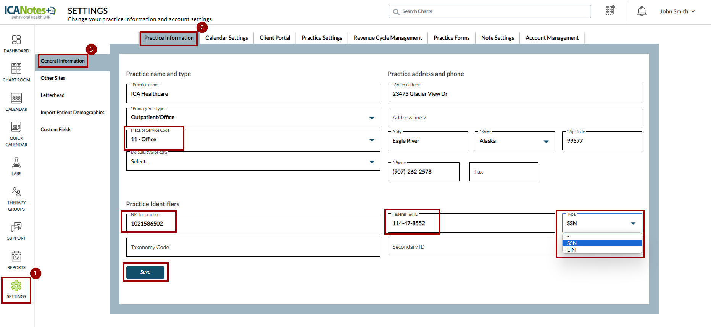
Task: Open the State dropdown showing Alaska
Action: [x=546, y=141]
